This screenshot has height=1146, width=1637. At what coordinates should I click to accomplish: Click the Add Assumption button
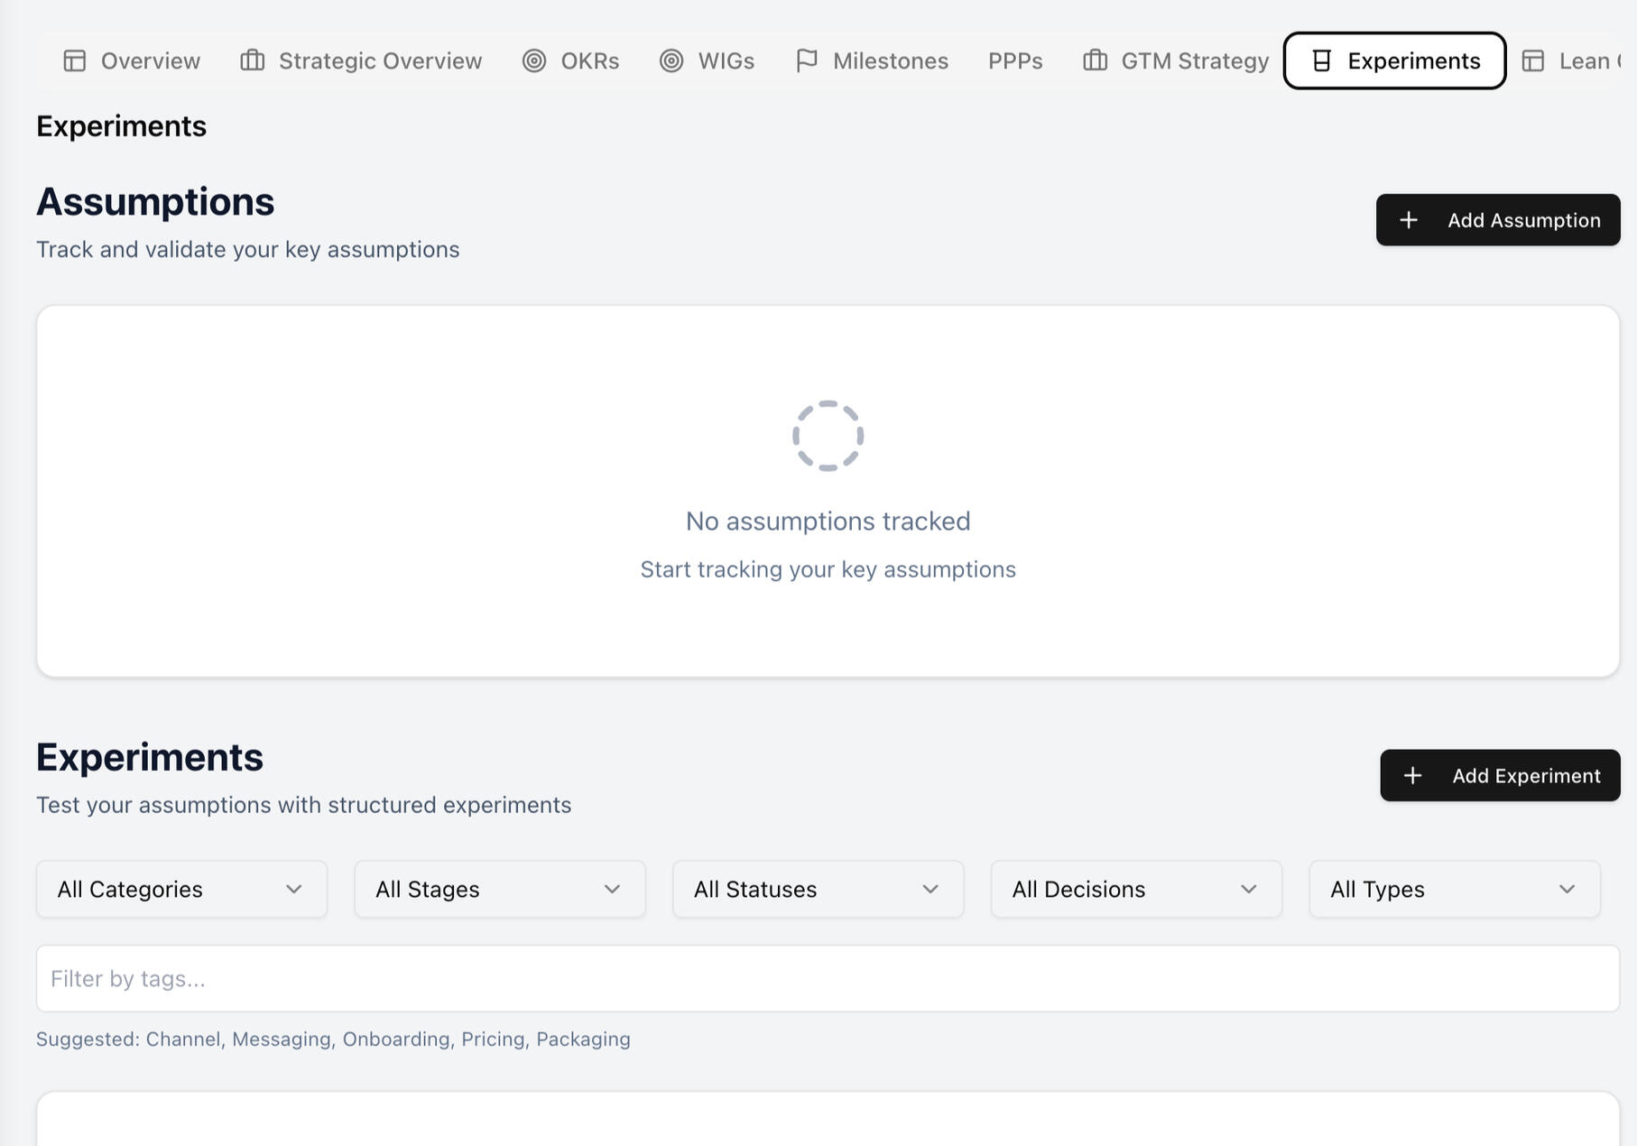point(1497,219)
